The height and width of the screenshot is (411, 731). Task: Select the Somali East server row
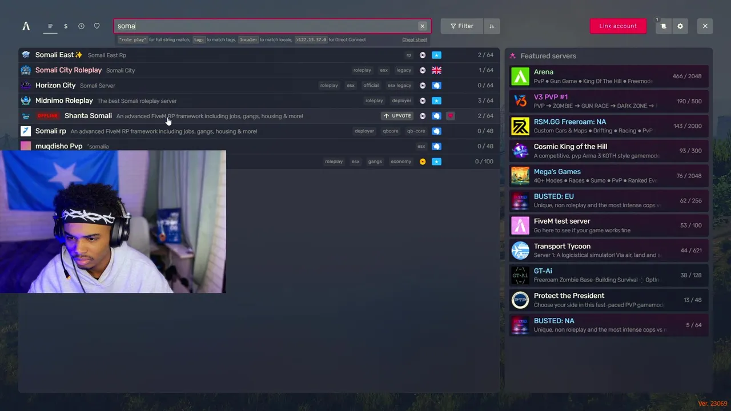coord(259,55)
